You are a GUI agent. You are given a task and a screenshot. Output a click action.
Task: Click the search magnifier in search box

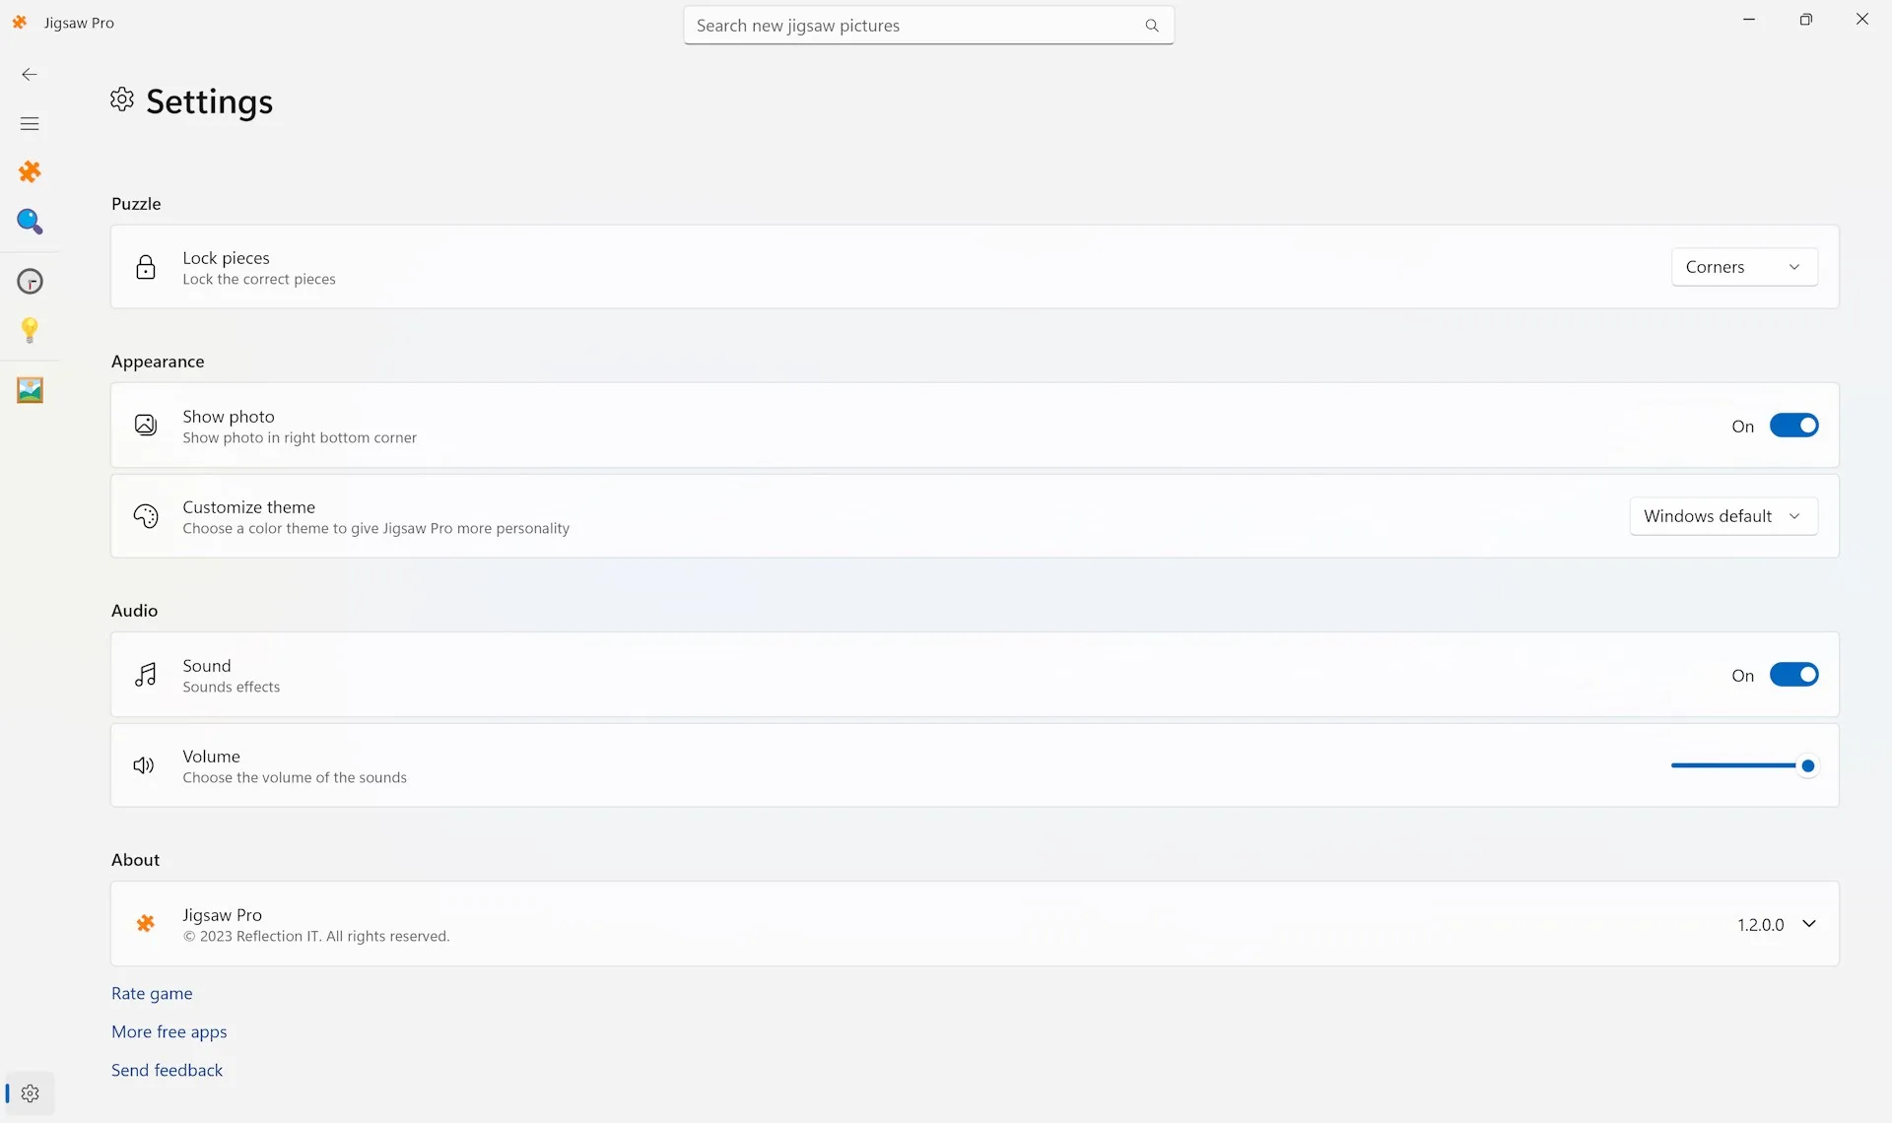point(1152,26)
